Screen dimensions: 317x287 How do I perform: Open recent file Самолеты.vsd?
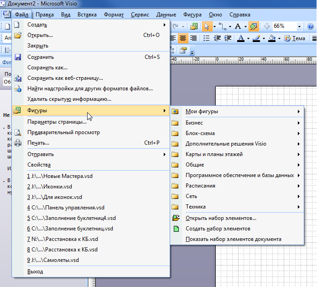[91, 260]
